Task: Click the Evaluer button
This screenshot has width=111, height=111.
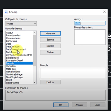Action: pyautogui.click(x=50, y=82)
